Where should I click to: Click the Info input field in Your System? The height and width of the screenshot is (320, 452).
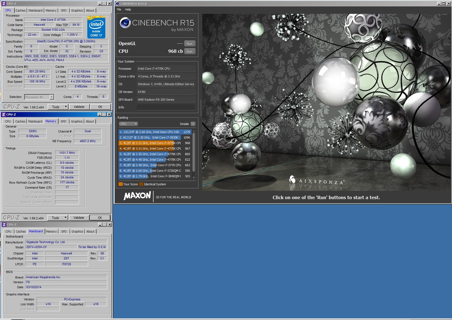[x=166, y=107]
